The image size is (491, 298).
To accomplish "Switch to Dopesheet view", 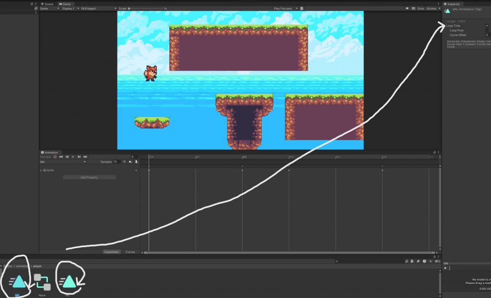I will coord(111,252).
